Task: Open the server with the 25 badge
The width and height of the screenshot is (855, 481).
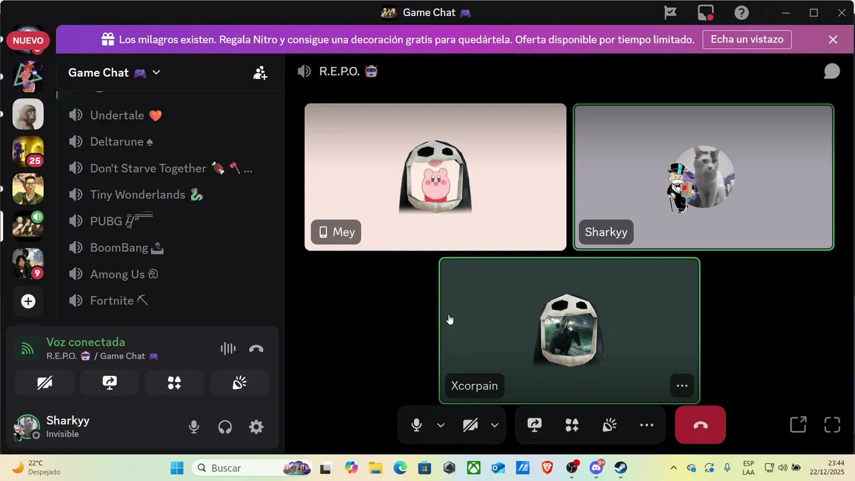Action: pyautogui.click(x=28, y=152)
